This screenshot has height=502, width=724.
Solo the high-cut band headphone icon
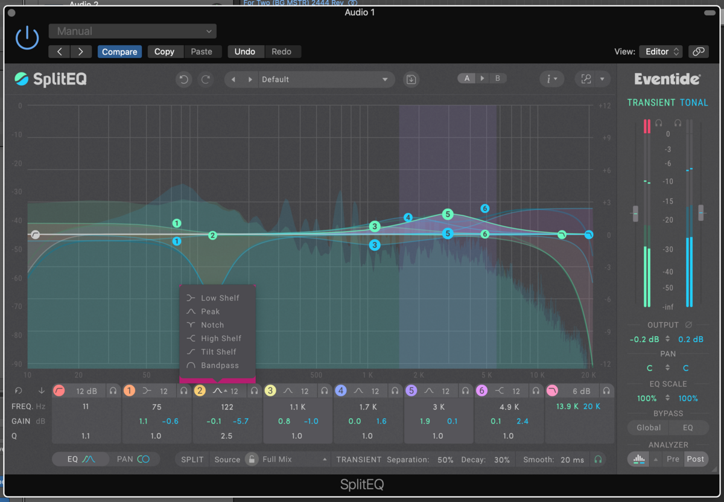606,391
